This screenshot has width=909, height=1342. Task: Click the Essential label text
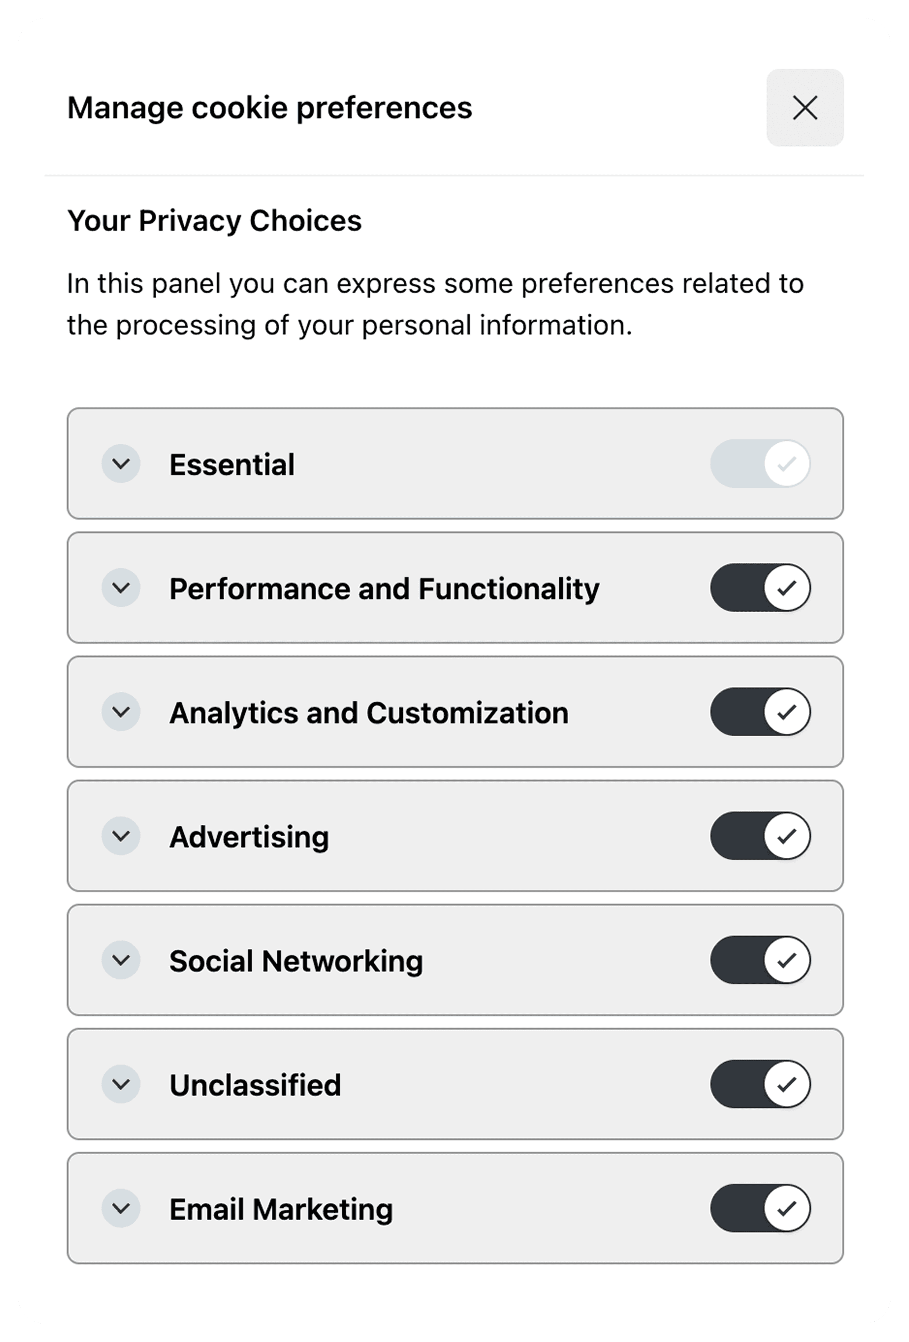232,465
